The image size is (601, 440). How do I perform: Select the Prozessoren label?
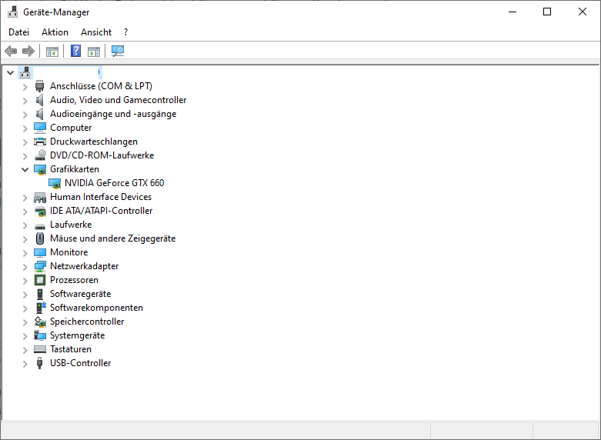(x=74, y=280)
